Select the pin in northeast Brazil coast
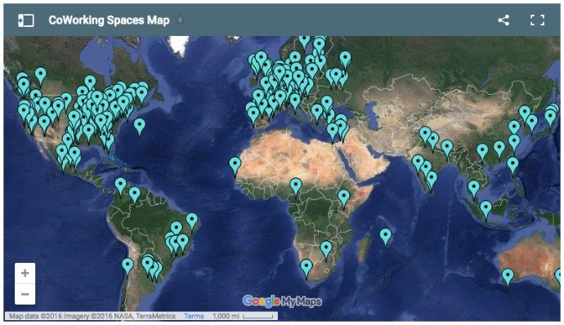Image resolution: width=564 pixels, height=325 pixels. pyautogui.click(x=192, y=221)
